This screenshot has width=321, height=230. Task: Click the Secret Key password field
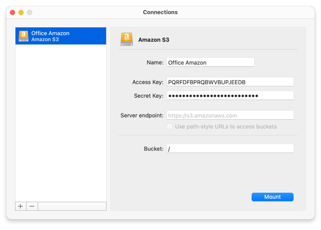pos(230,96)
